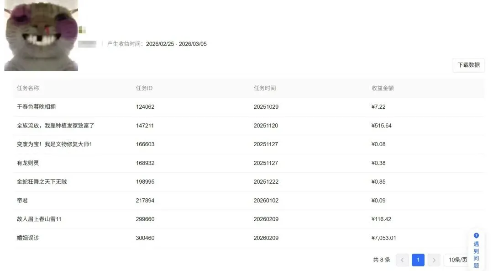Click task ID 198995
This screenshot has height=271, width=493.
point(145,181)
